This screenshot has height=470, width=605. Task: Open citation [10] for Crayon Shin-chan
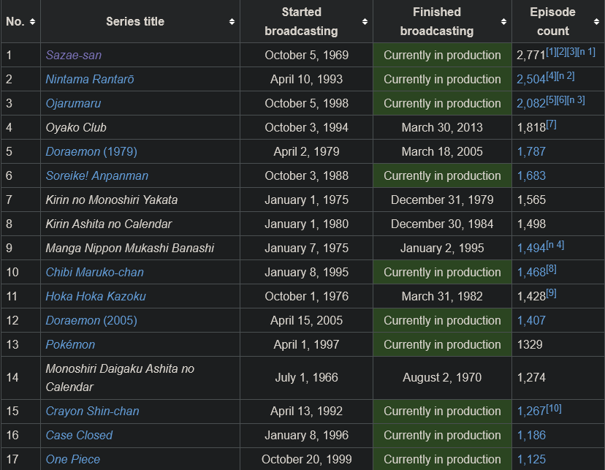pyautogui.click(x=554, y=409)
